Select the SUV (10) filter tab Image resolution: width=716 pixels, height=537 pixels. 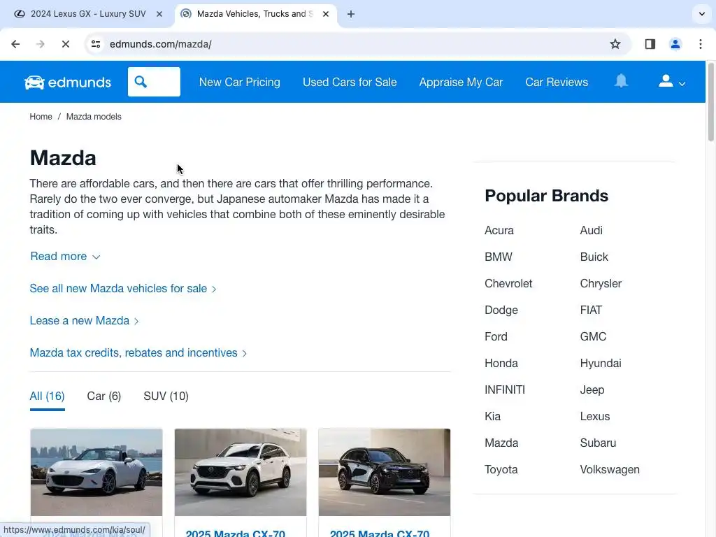(166, 396)
